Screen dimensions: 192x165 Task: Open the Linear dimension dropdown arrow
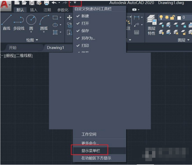tap(142, 18)
